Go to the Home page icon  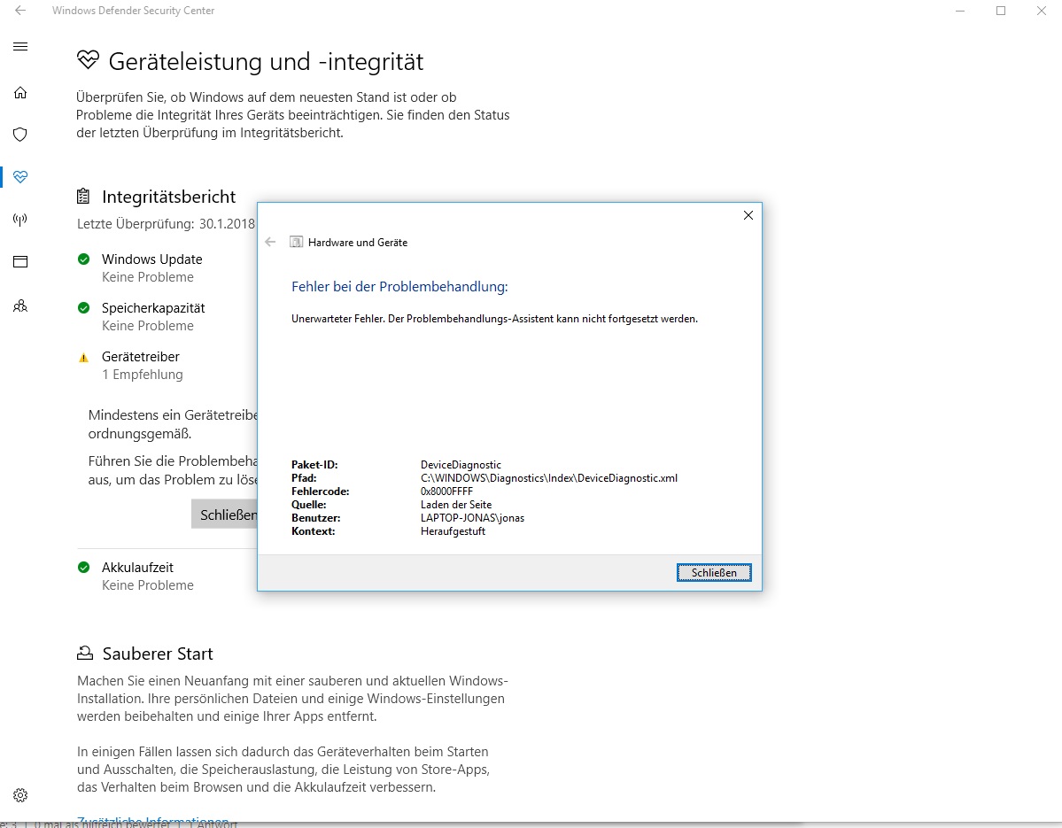coord(20,93)
